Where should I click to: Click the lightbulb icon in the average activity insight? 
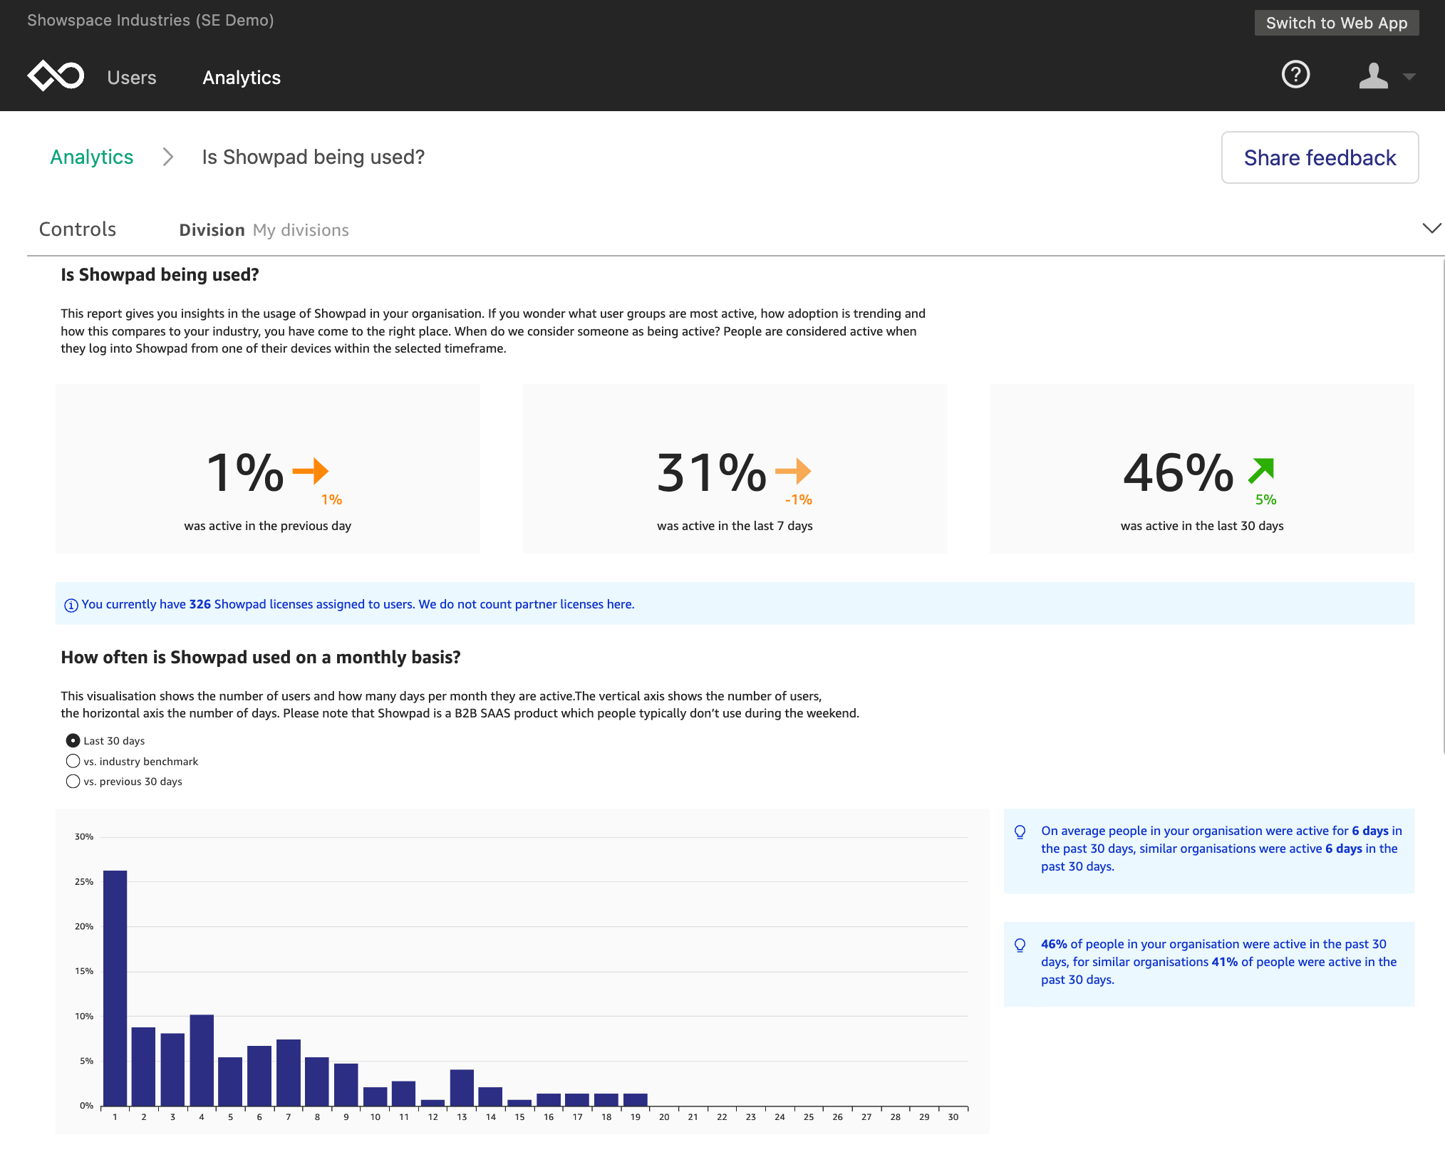pyautogui.click(x=1020, y=830)
